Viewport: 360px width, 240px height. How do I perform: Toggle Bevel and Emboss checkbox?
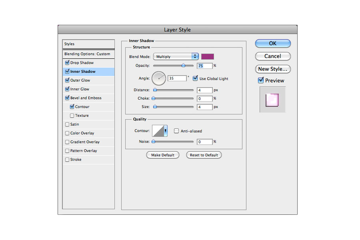[x=67, y=98]
